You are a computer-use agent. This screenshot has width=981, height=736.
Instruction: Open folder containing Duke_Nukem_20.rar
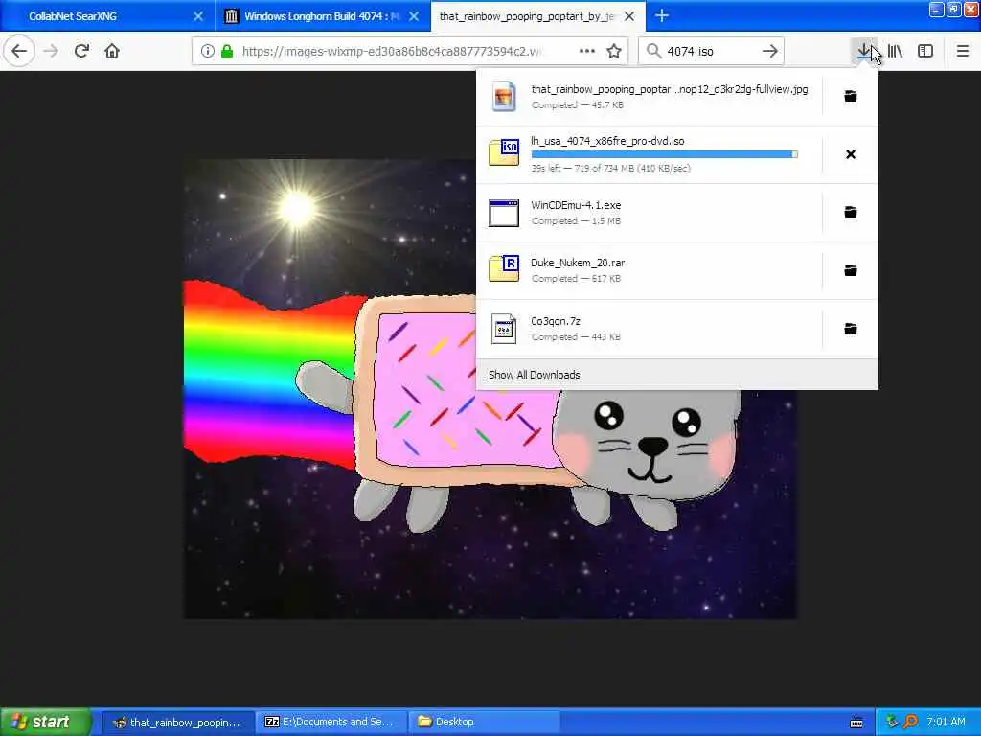click(851, 270)
